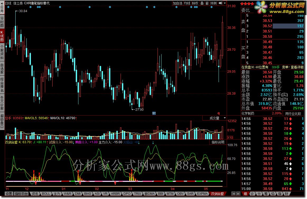Click the 15:00 trade row with volume 843

pyautogui.click(x=272, y=189)
